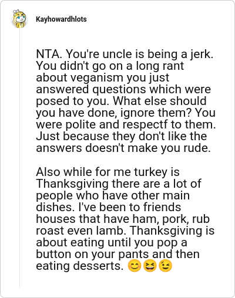The height and width of the screenshot is (298, 235).
Task: Select the word NTA in the comment
Action: click(x=49, y=54)
